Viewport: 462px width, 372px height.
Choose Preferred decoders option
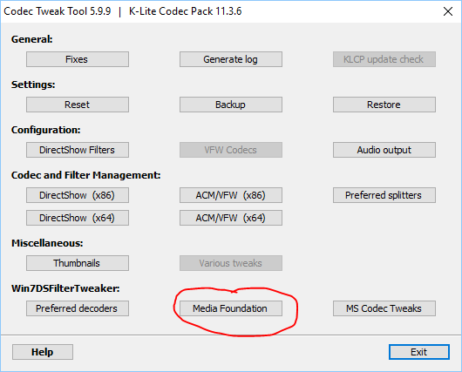78,308
